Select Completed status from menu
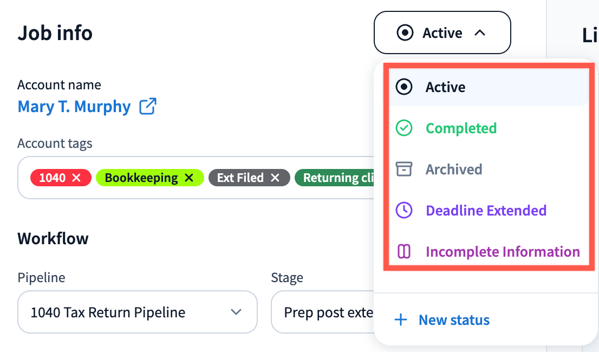 pyautogui.click(x=461, y=128)
